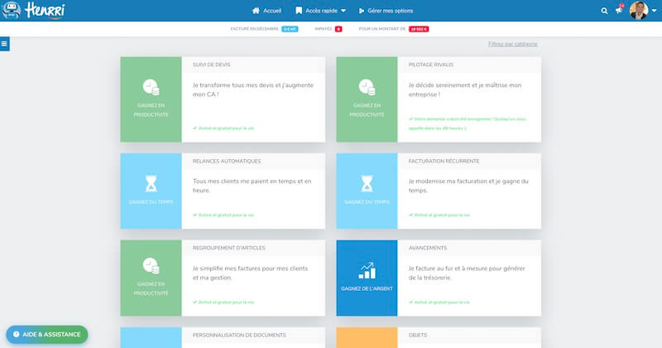Image resolution: width=662 pixels, height=348 pixels.
Task: Expand the Accès rapide dropdown
Action: (x=323, y=11)
